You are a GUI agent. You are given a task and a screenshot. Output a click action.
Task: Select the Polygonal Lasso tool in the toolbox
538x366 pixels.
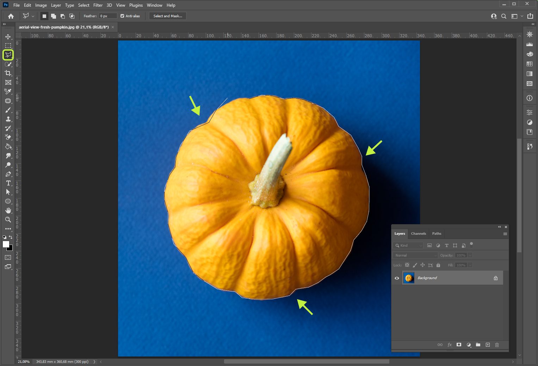tap(8, 55)
